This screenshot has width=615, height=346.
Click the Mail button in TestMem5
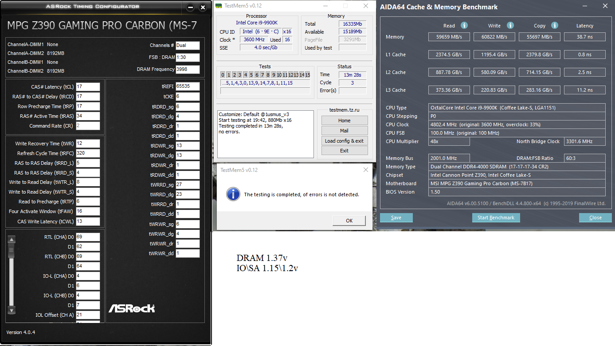(x=345, y=131)
